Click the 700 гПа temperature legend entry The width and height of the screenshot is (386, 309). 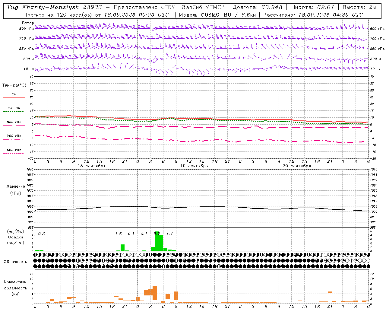click(x=14, y=136)
